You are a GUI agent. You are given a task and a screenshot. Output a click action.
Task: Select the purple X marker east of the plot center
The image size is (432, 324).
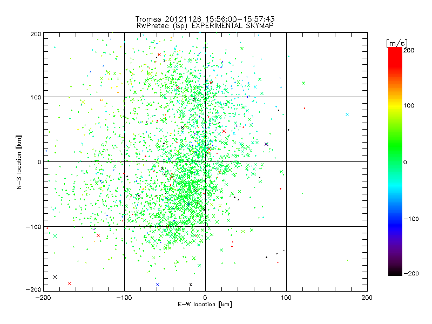(266, 144)
